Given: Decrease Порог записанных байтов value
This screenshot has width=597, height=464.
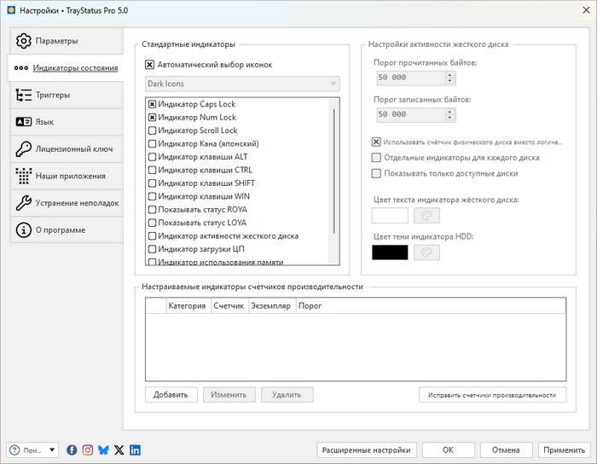Looking at the screenshot, I should coord(449,118).
